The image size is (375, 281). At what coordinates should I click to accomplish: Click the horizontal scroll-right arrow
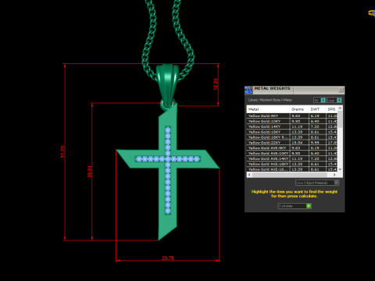[x=334, y=175]
